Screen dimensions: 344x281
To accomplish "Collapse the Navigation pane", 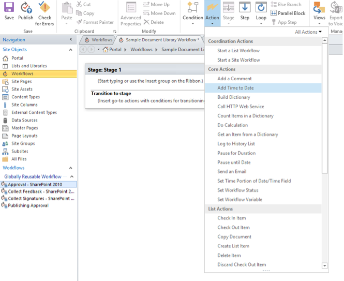I will point(71,40).
